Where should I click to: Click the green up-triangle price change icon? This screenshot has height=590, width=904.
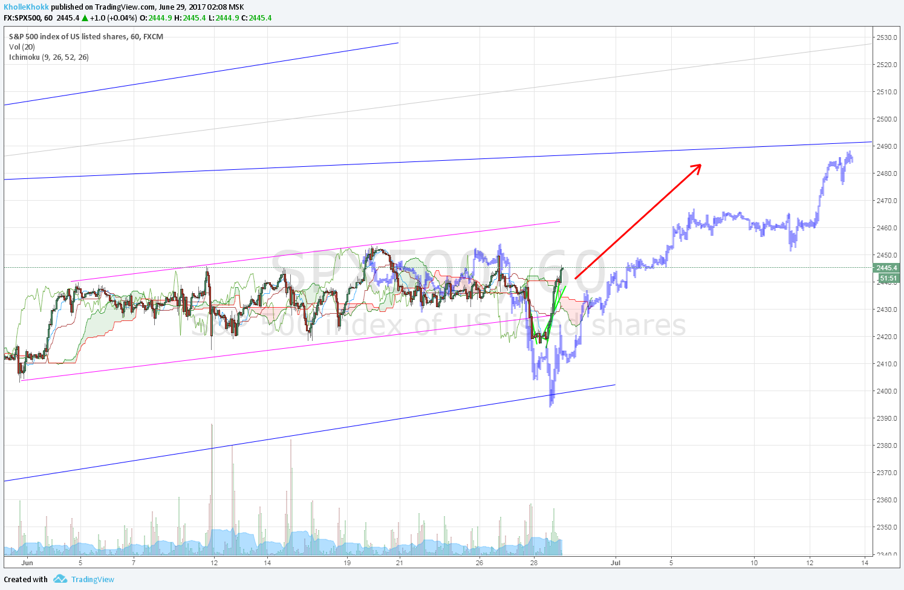click(x=85, y=18)
